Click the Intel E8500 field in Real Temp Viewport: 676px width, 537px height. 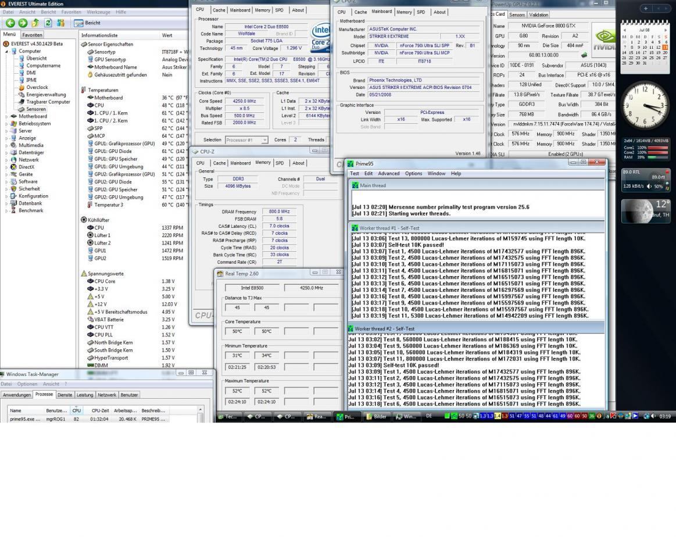pos(252,288)
